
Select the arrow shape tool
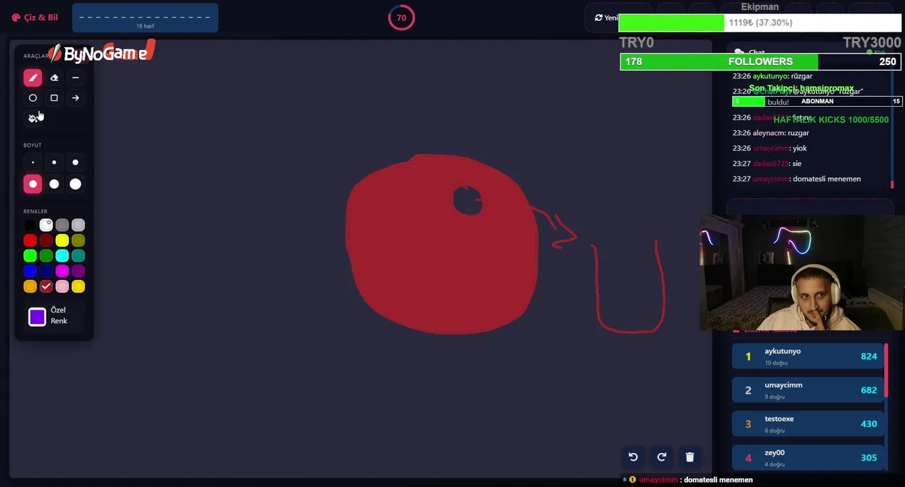coord(75,98)
